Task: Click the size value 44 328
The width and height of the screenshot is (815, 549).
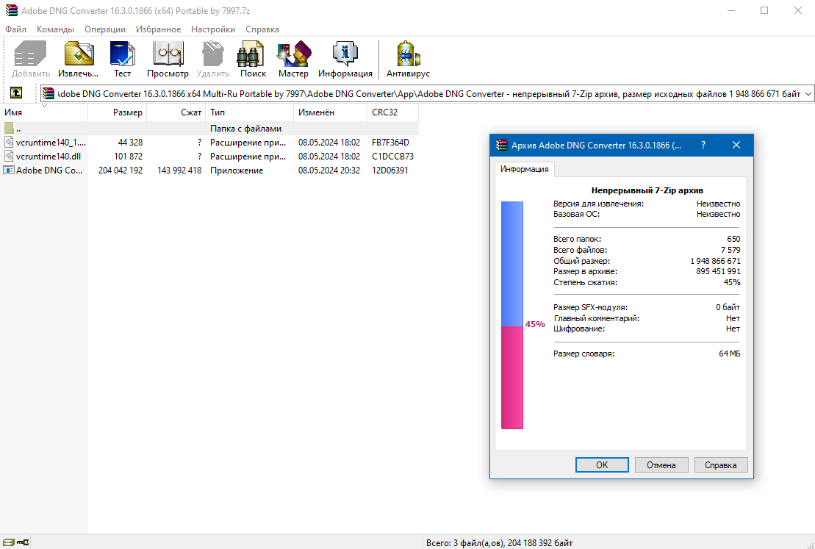Action: [130, 142]
